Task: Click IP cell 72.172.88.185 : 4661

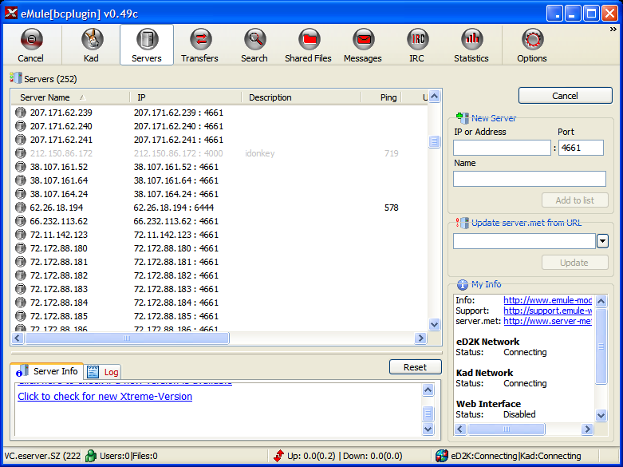Action: [x=176, y=316]
